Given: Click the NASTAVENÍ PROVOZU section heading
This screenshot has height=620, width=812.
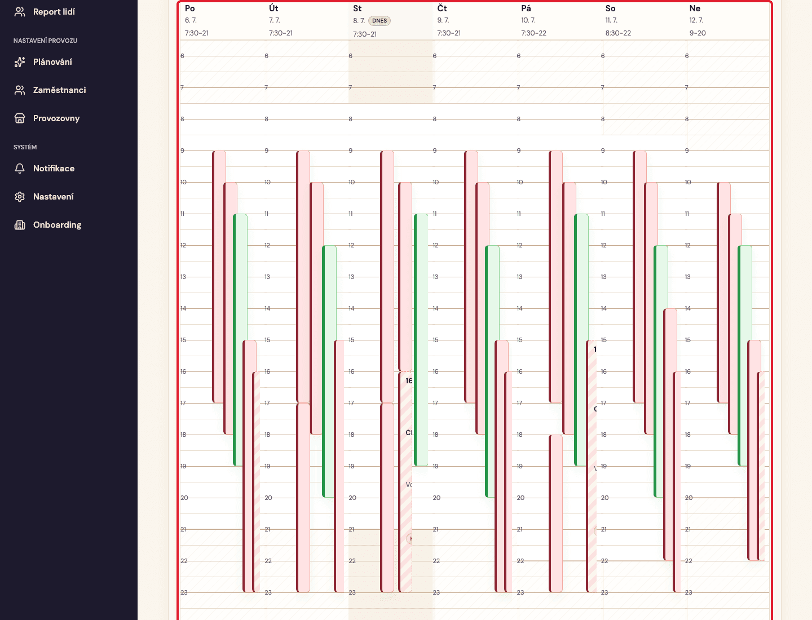Looking at the screenshot, I should point(46,41).
